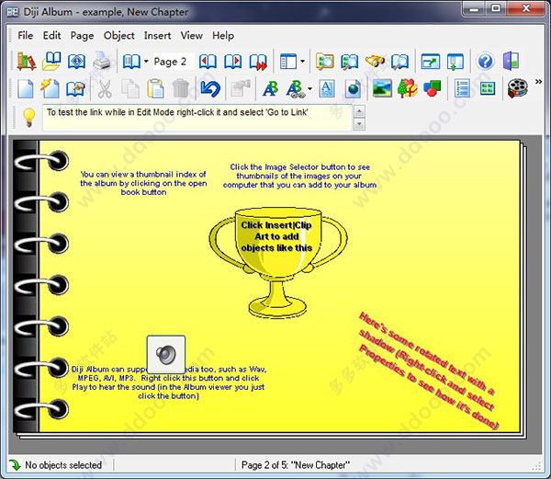Expand the AB linked text dropdown arrow
Image resolution: width=551 pixels, height=479 pixels.
pos(309,88)
